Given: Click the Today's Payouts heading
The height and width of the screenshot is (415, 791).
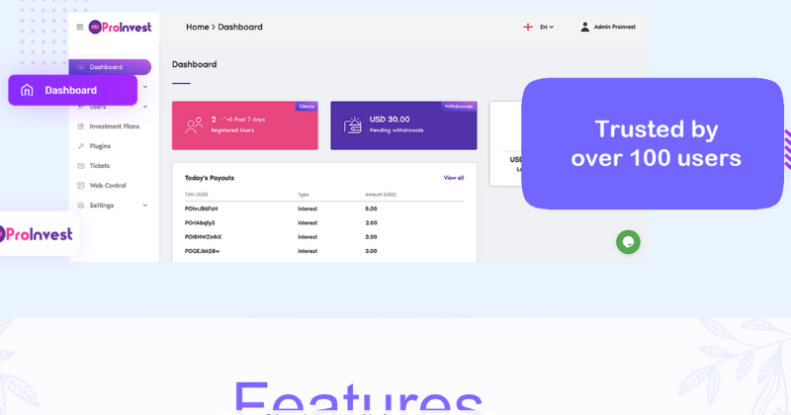Looking at the screenshot, I should click(210, 178).
